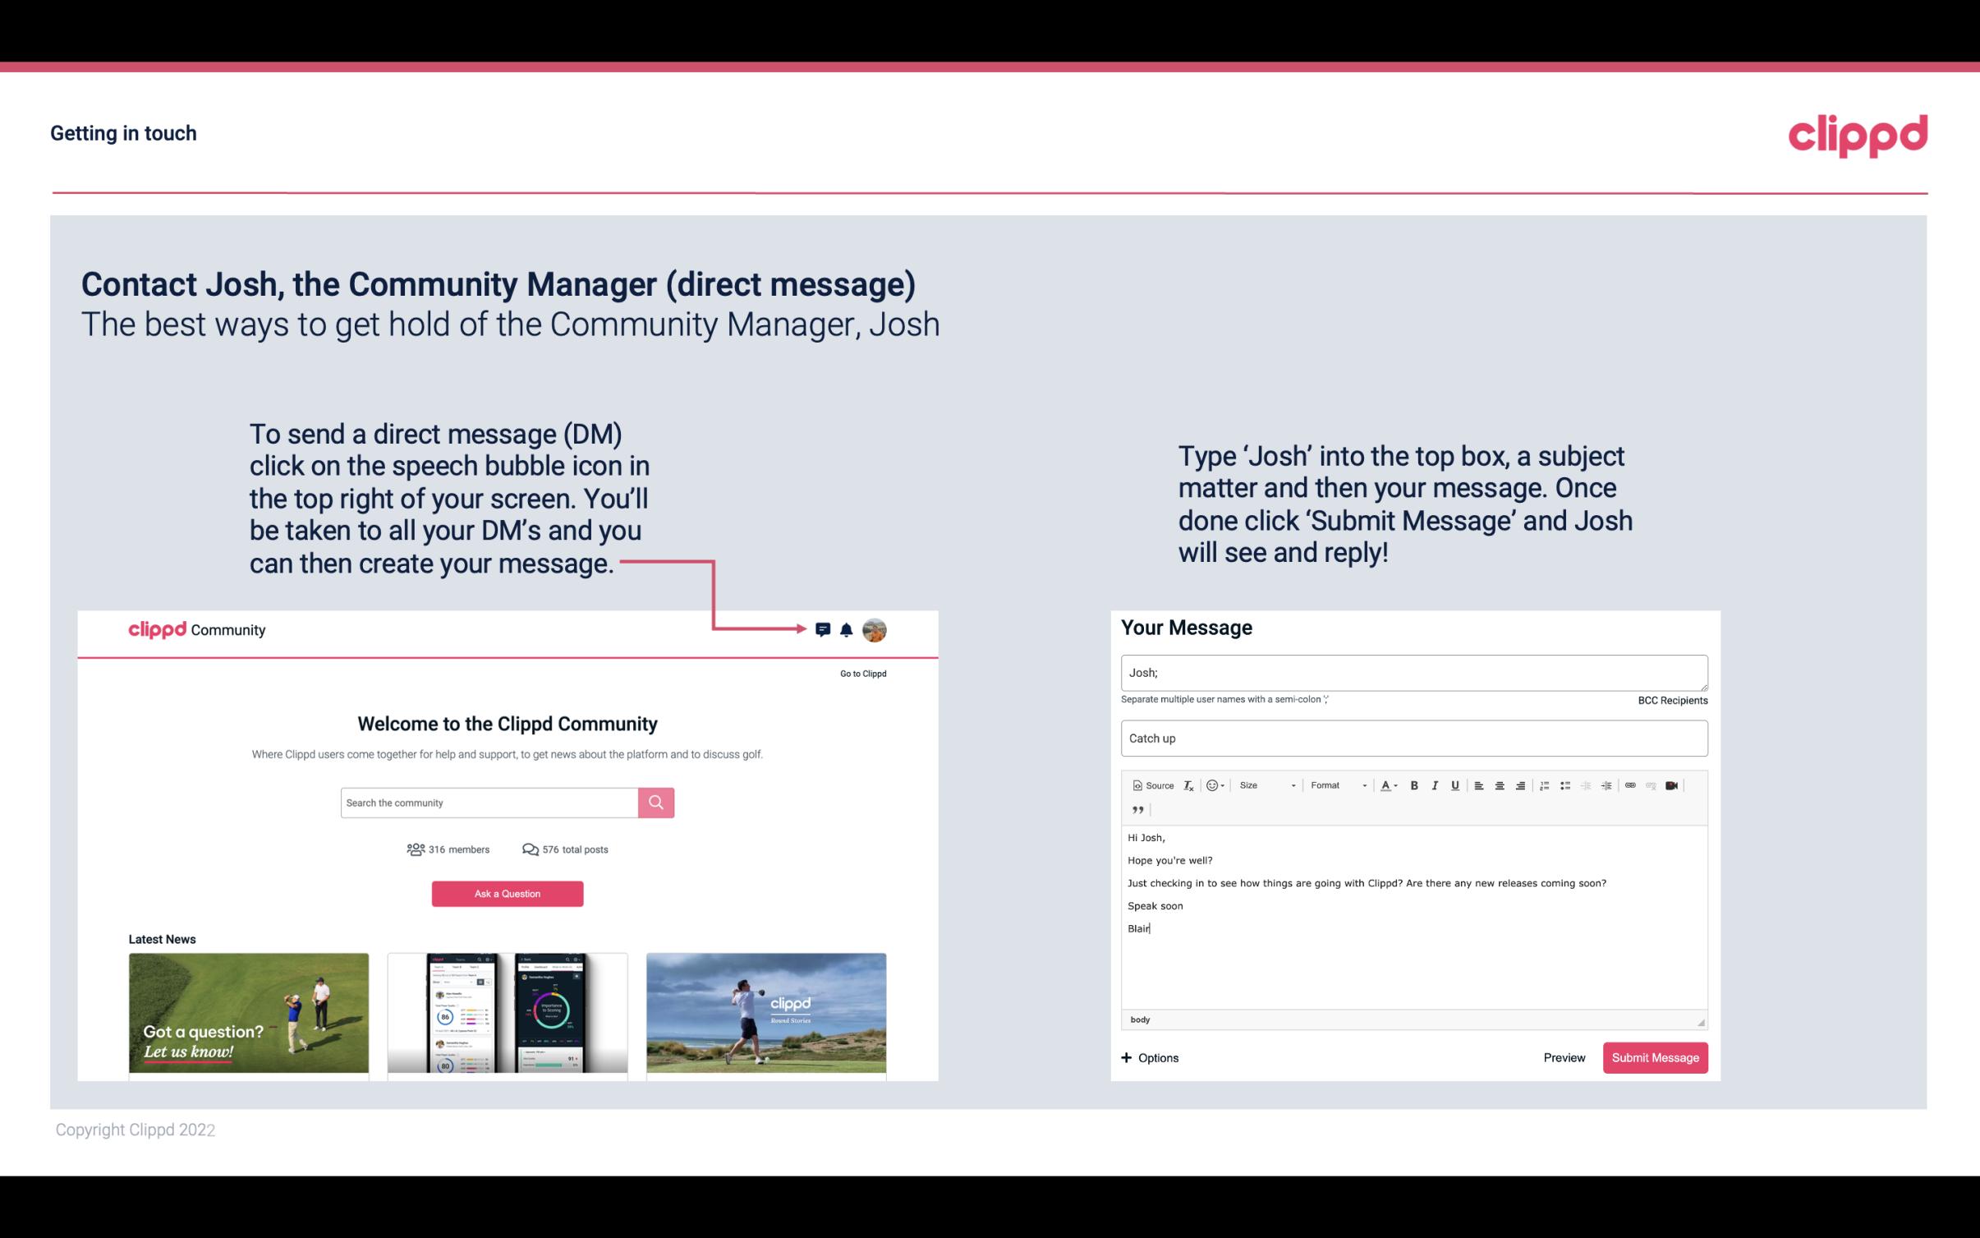Select the 'Catch up' subject line field
1980x1238 pixels.
tap(1413, 738)
